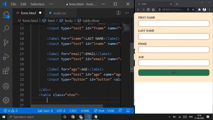Image resolution: width=213 pixels, height=120 pixels.
Task: Open the Action Center notifications
Action: click(208, 117)
